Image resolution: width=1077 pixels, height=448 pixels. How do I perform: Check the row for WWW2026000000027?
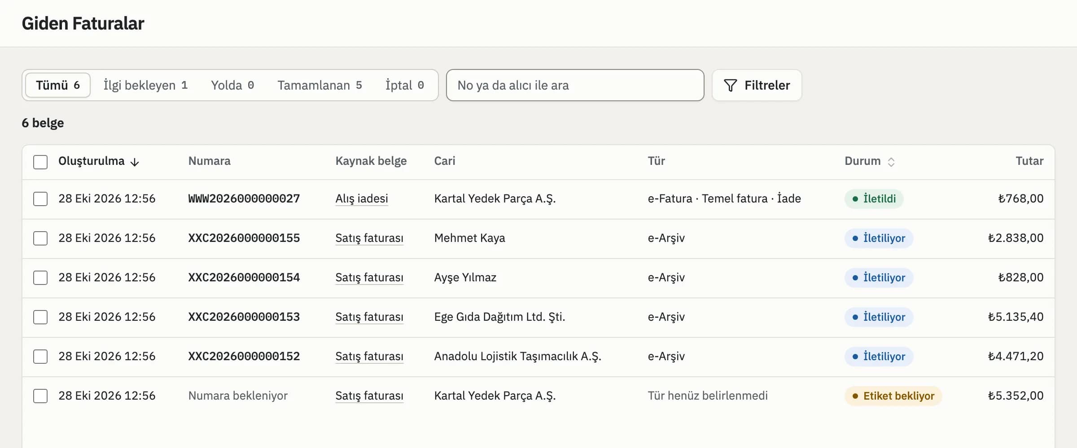[x=40, y=199]
